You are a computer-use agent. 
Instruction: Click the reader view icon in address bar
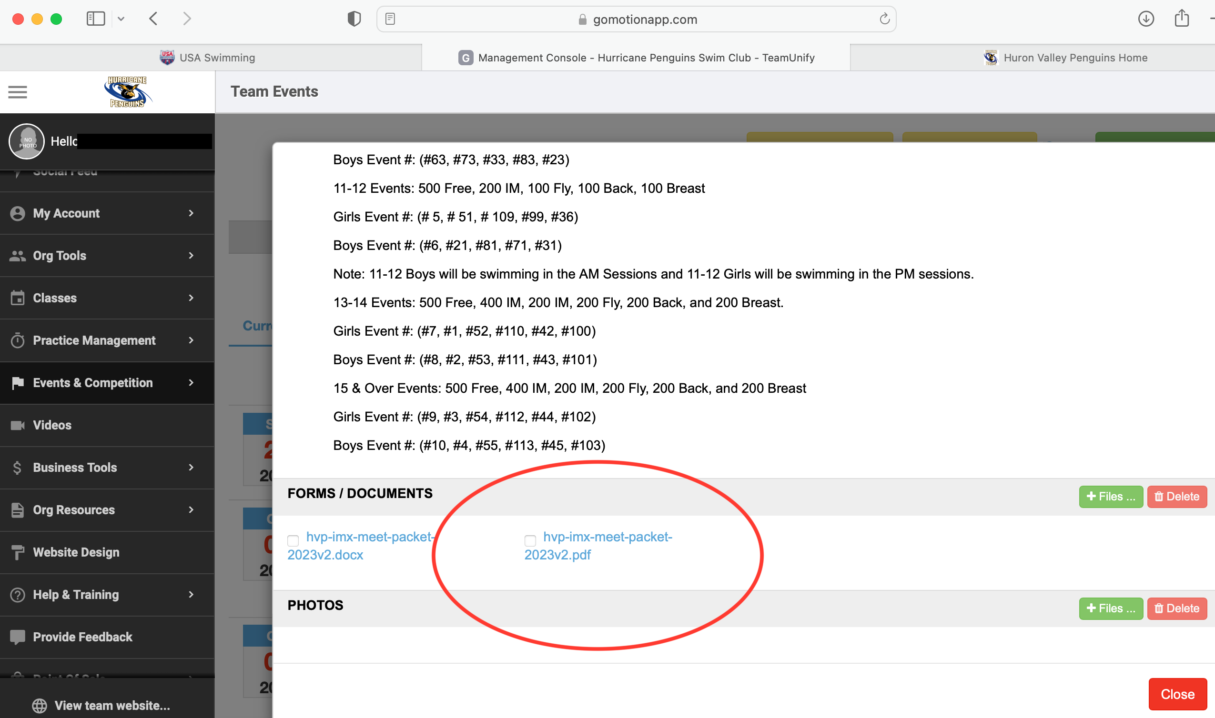(x=390, y=19)
